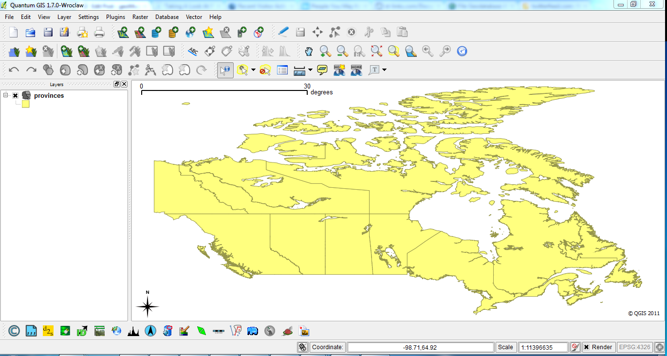Image resolution: width=667 pixels, height=356 pixels.
Task: Open the Layer menu
Action: pos(64,17)
